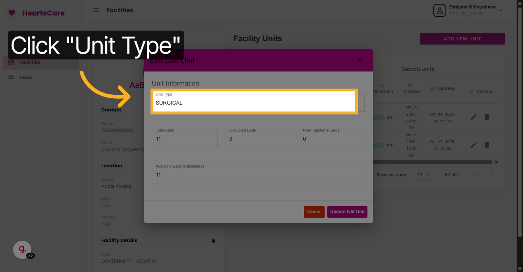Open the Unit Type selector in the dialog
Viewport: 523px width, 272px height.
click(x=254, y=103)
